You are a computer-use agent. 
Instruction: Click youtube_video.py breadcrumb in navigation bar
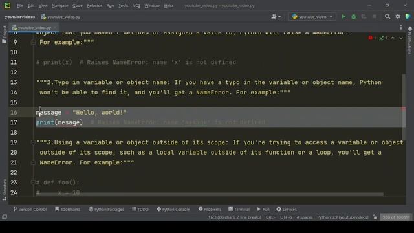click(x=61, y=17)
